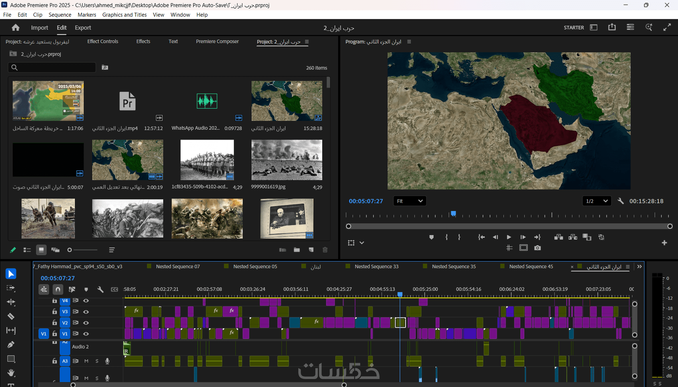Open the Sequence menu
This screenshot has width=678, height=387.
pos(60,15)
